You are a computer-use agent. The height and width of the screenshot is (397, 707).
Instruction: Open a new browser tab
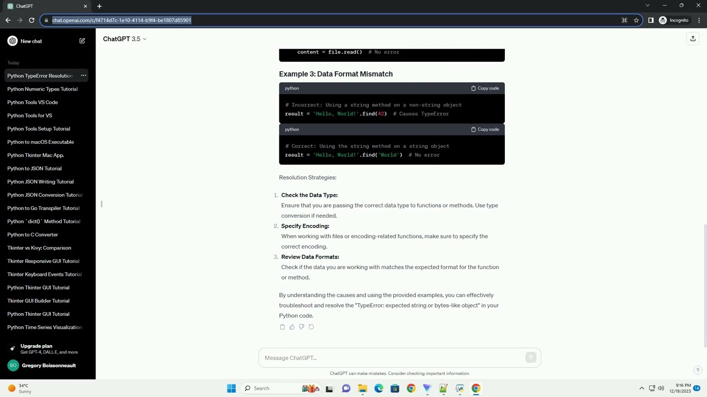point(99,6)
